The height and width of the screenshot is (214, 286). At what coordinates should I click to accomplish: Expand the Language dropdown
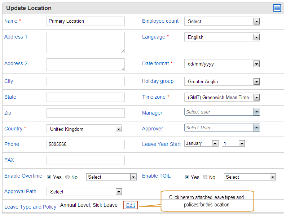tap(222, 37)
